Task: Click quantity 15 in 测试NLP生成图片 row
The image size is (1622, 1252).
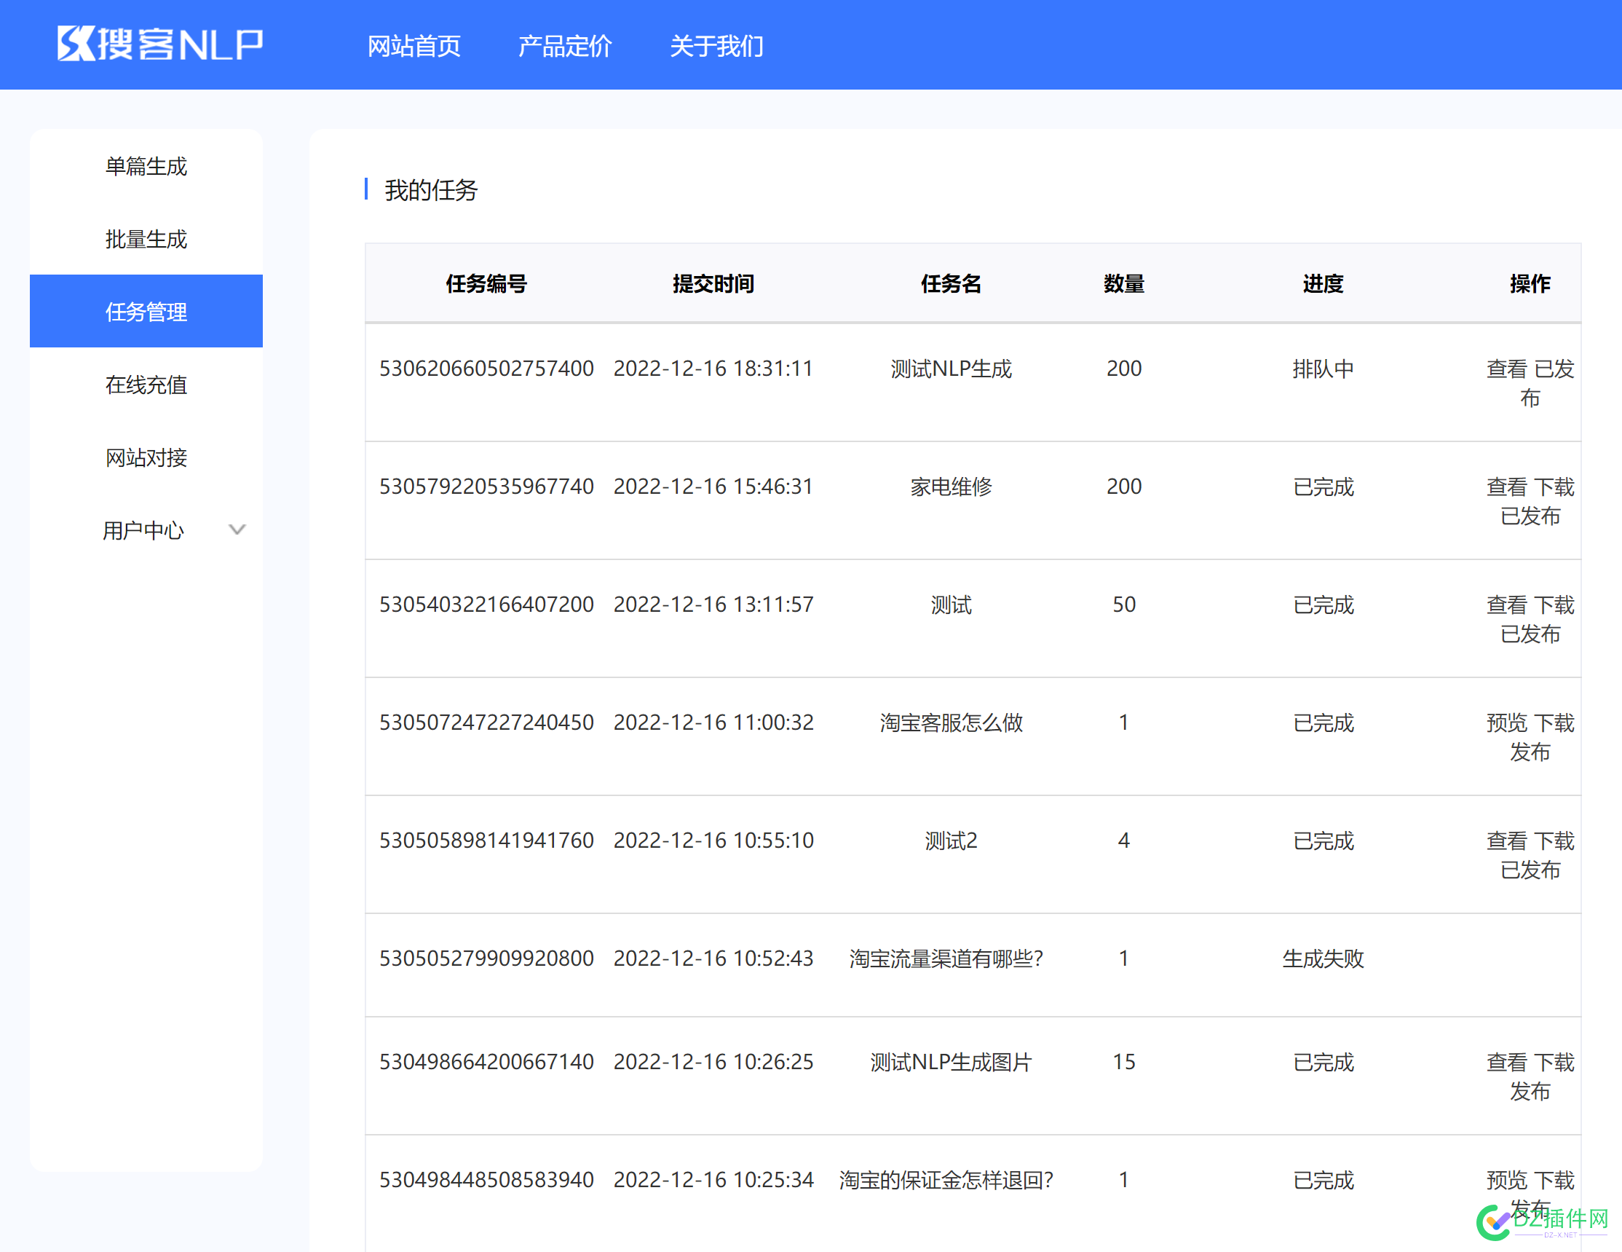Action: point(1123,1062)
